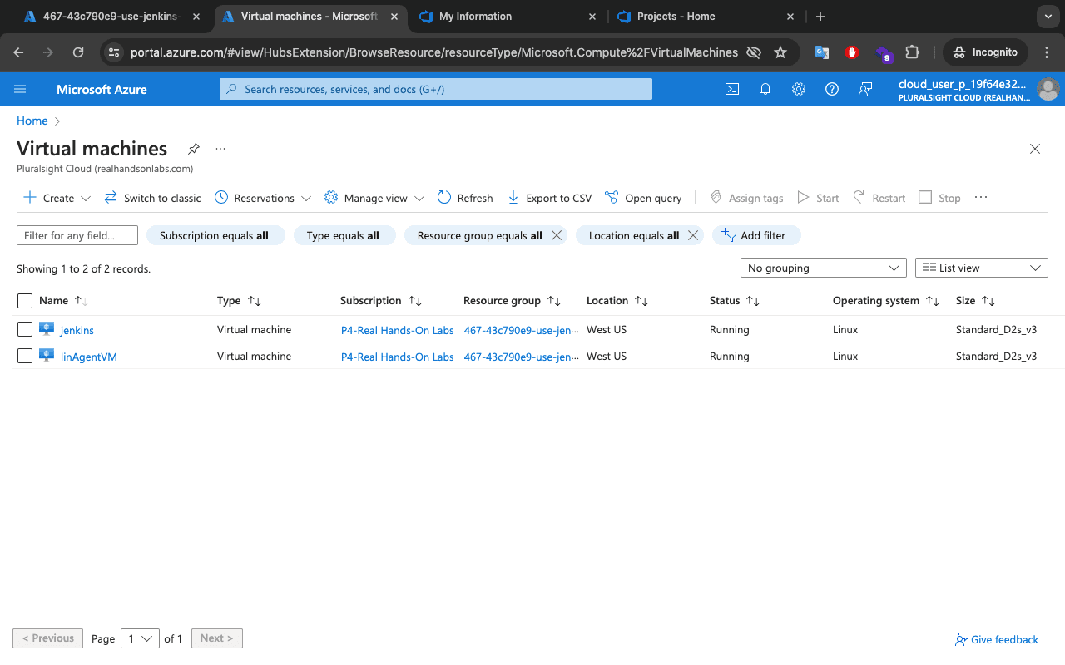Viewport: 1065px width, 665px height.
Task: Click the user account avatar
Action: 1048,89
